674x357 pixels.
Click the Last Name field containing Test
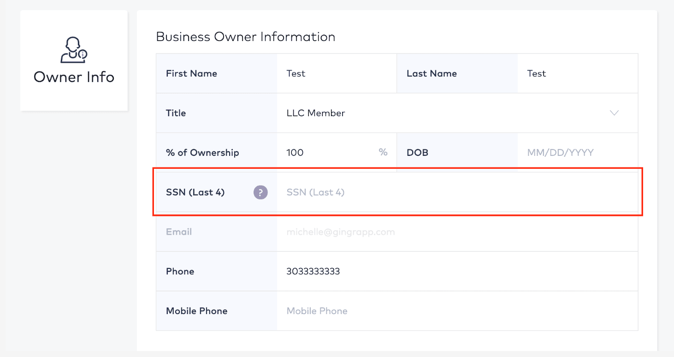point(578,73)
